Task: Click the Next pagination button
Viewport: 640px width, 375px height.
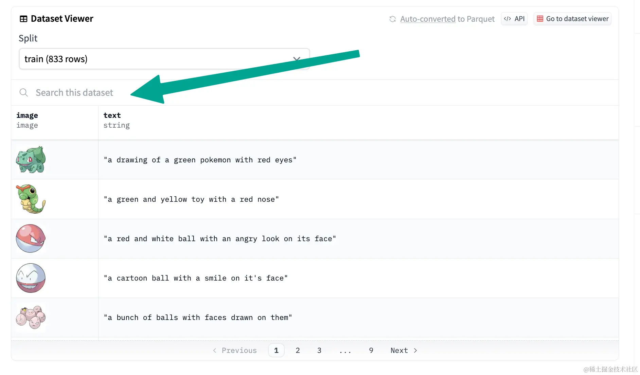Action: point(404,350)
